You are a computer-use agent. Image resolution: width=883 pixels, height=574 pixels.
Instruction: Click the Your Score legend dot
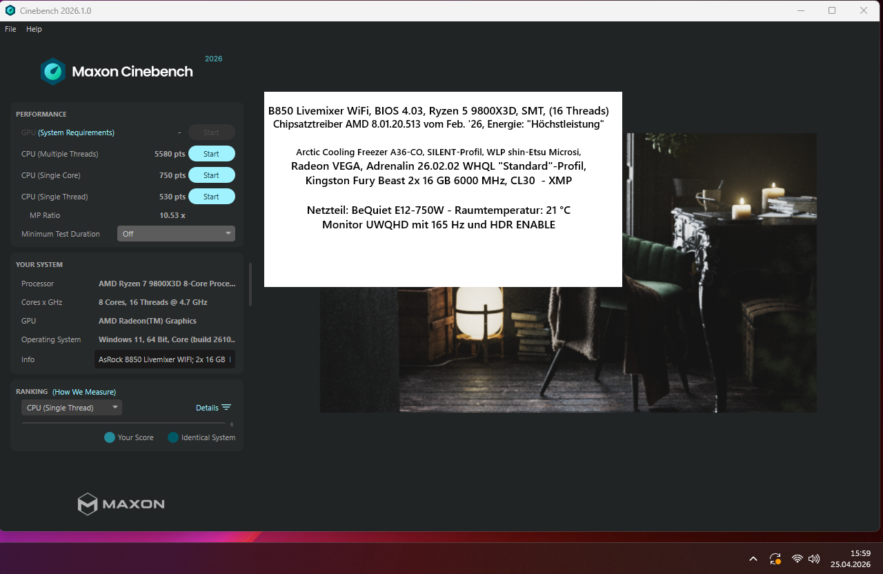click(x=109, y=437)
